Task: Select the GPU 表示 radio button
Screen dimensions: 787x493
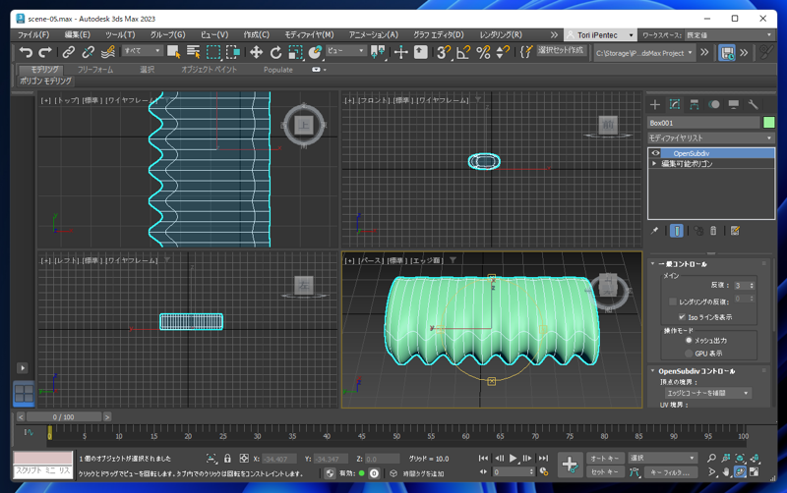Action: (689, 354)
